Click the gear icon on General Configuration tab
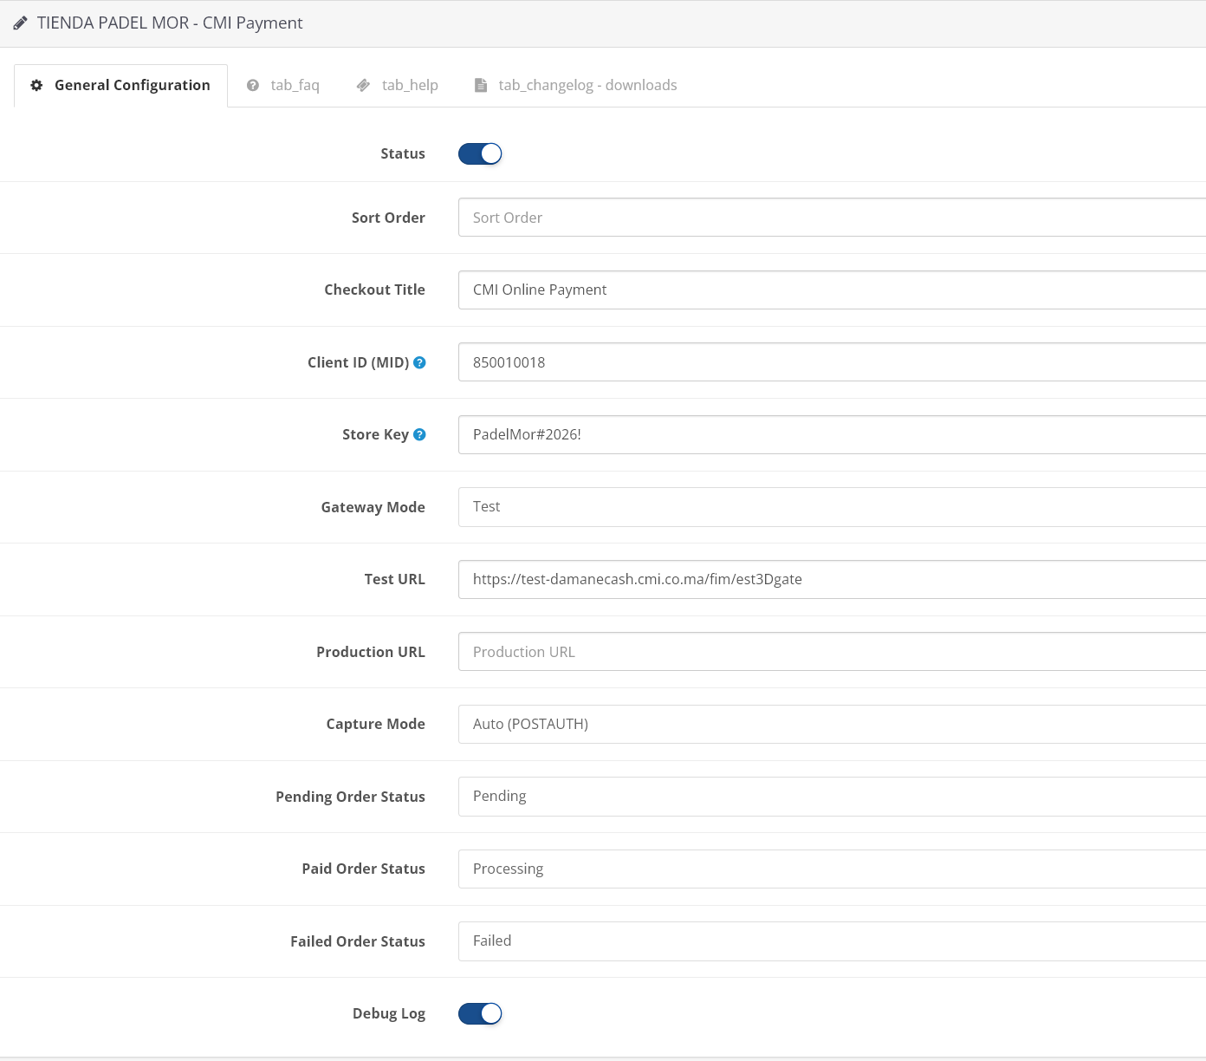This screenshot has height=1061, width=1206. point(36,85)
